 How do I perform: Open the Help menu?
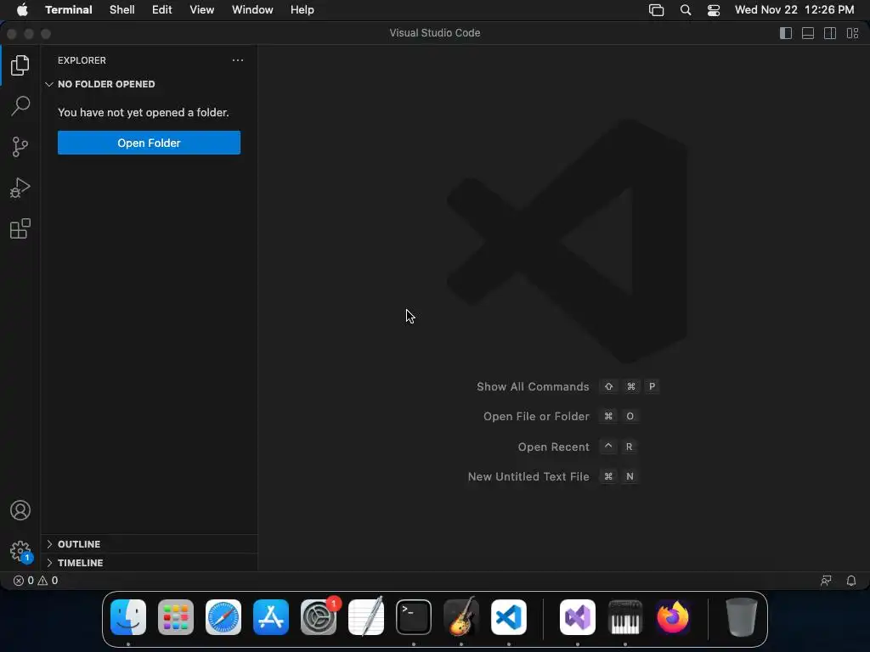302,10
